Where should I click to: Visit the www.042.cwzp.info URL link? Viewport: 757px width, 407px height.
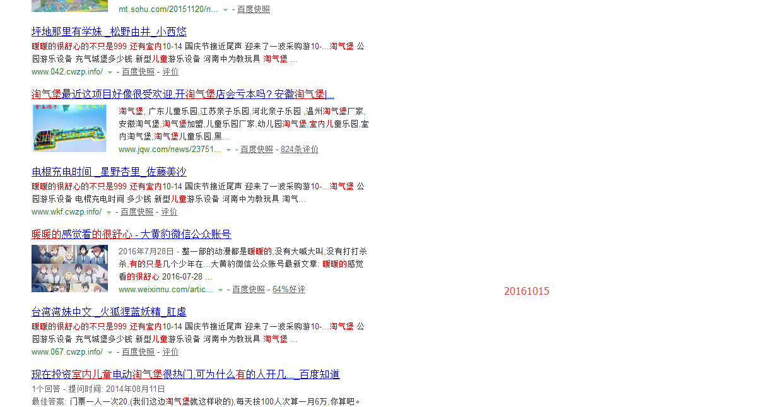pos(67,72)
